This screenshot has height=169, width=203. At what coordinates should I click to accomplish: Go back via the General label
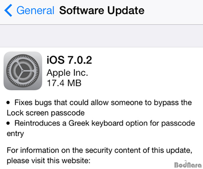(x=35, y=11)
